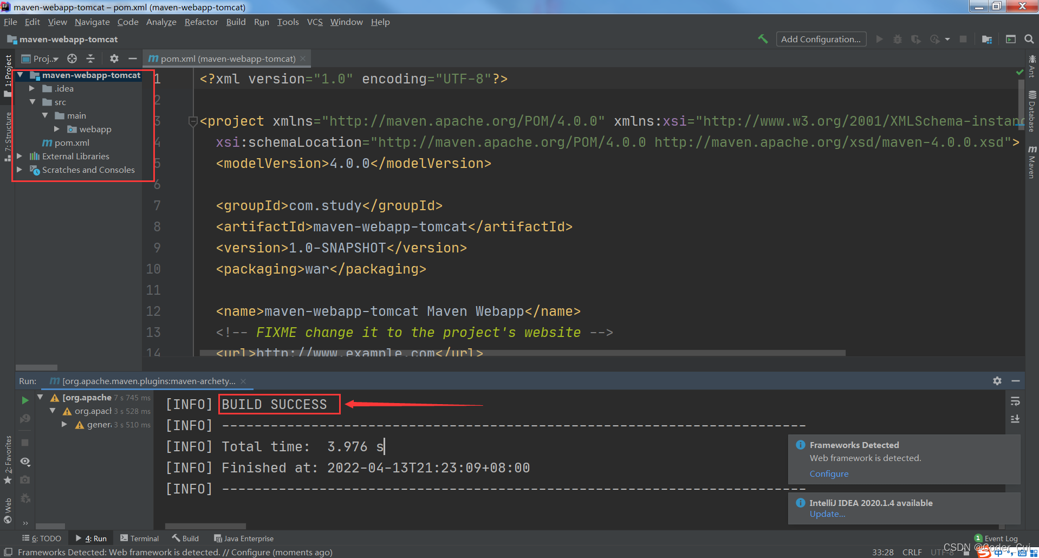Toggle the Web tool window stripe
Screen dimensions: 1039x558
tap(8, 510)
